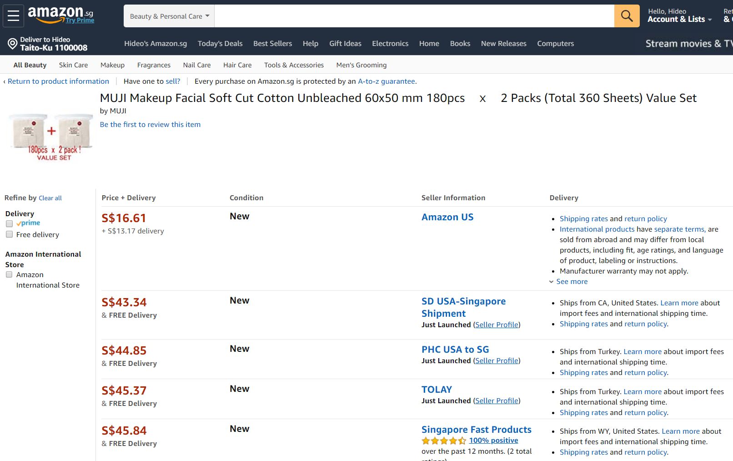Open SD USA-Singapore Shipment seller link

463,307
